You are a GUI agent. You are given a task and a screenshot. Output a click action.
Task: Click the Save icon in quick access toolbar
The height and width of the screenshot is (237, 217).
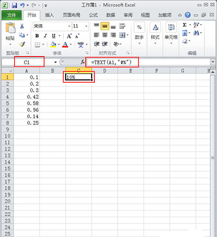pos(14,5)
